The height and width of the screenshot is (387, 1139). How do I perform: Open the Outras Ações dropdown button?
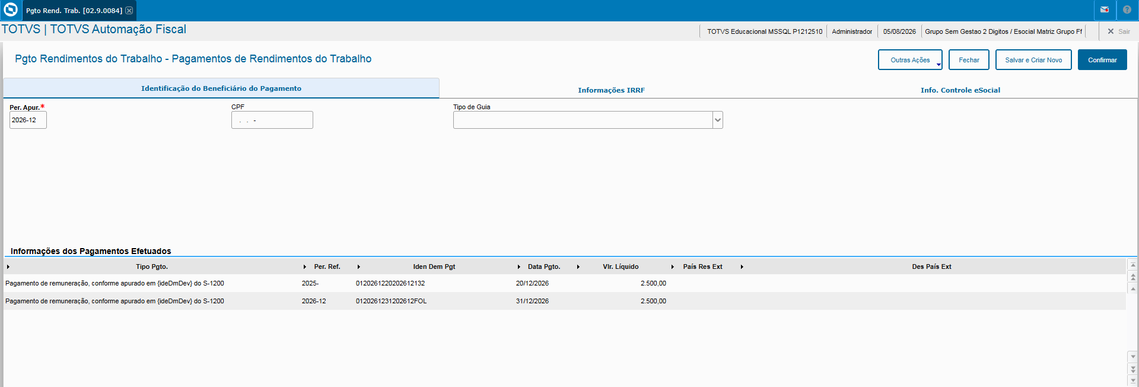pyautogui.click(x=910, y=60)
